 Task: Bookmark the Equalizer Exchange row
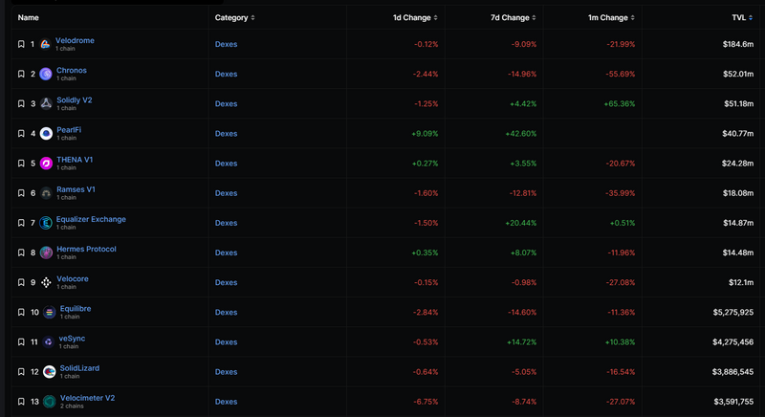21,223
